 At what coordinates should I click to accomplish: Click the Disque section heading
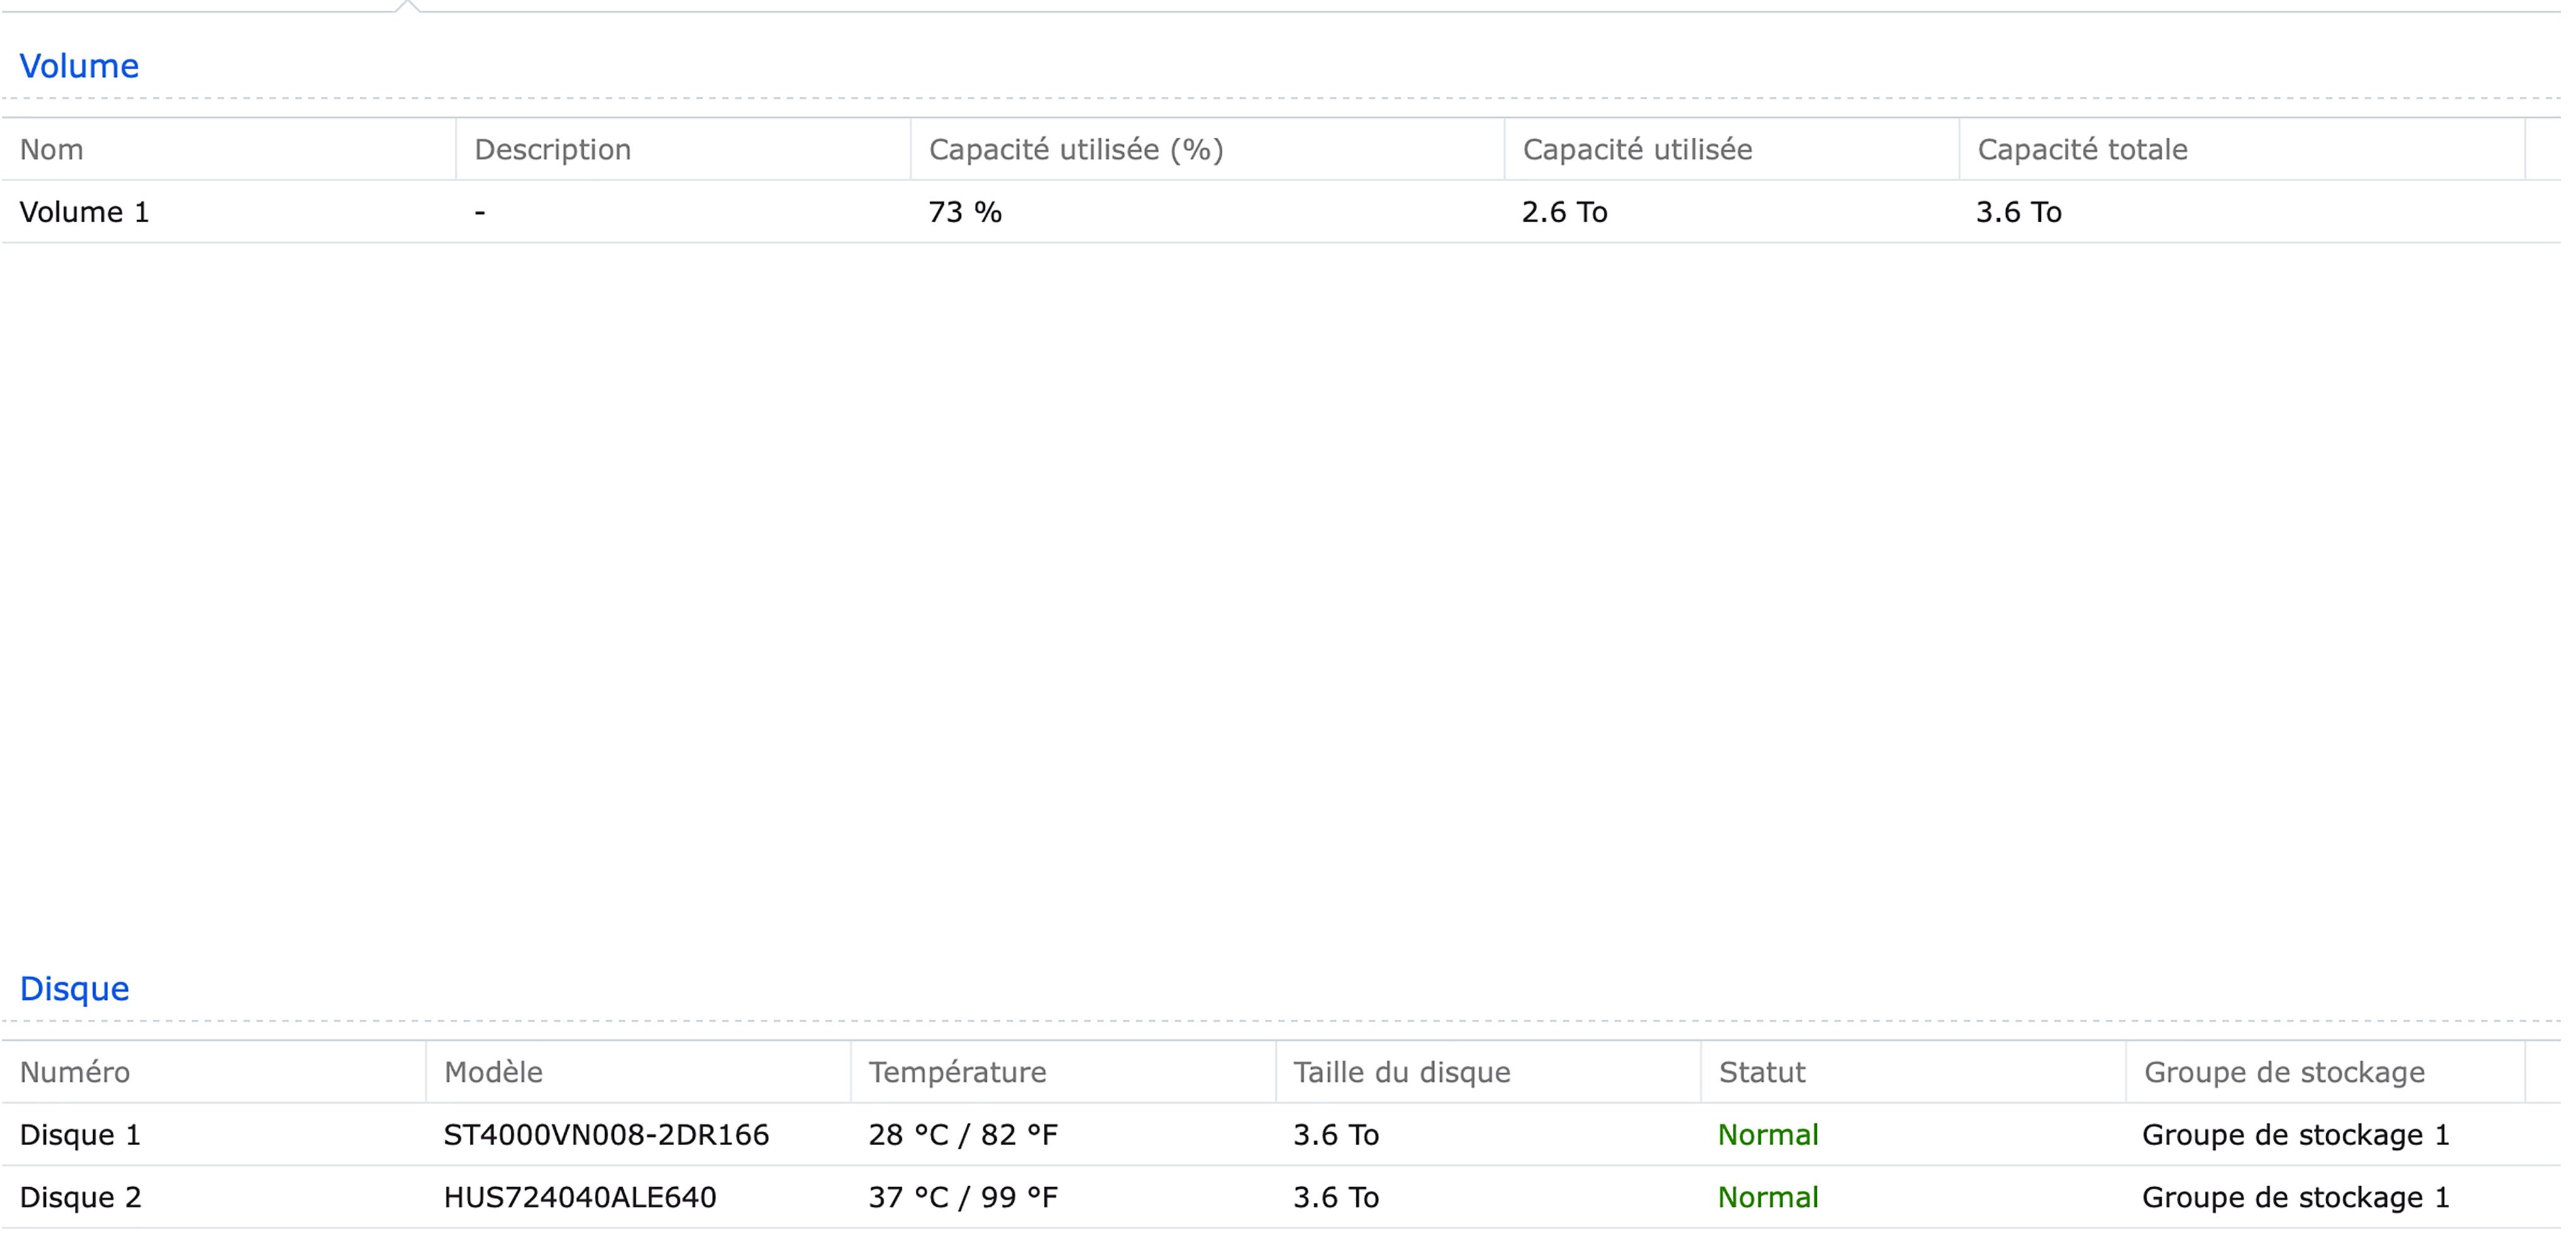coord(74,988)
